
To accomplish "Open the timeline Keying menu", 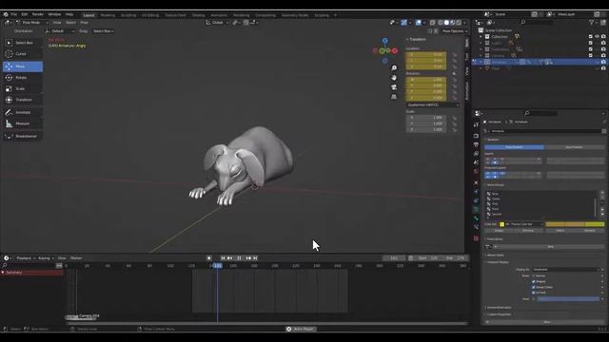I will point(45,258).
